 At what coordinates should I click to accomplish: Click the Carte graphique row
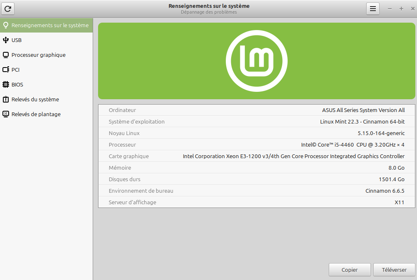pyautogui.click(x=256, y=156)
